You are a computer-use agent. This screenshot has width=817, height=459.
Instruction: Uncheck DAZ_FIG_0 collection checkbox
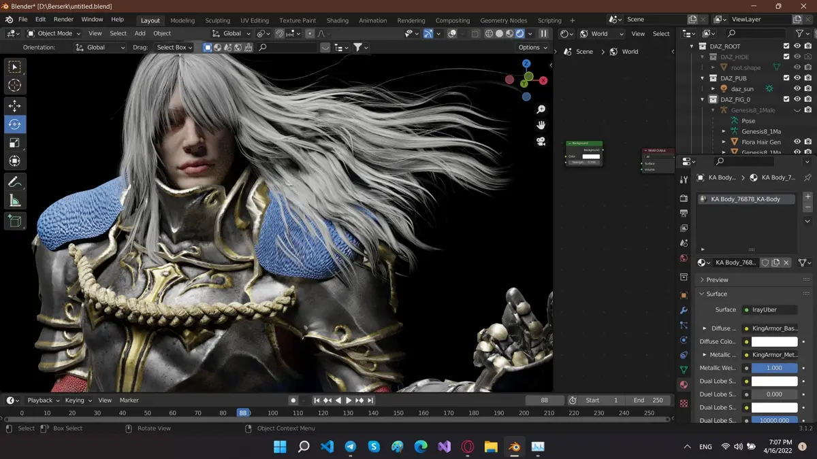click(786, 99)
